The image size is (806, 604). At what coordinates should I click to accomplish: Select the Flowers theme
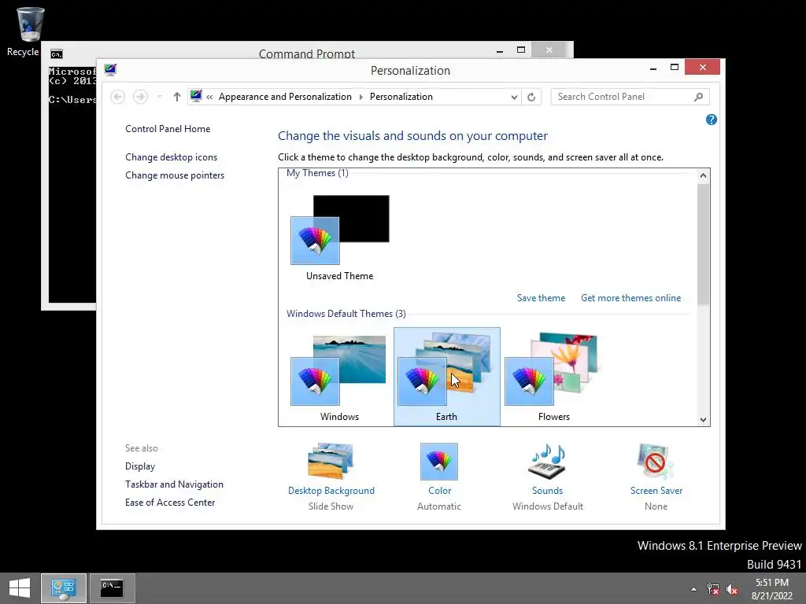click(554, 377)
